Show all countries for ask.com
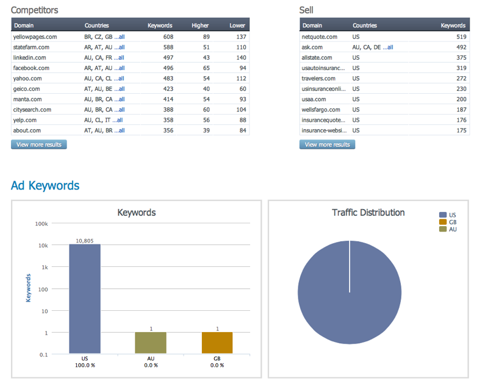The height and width of the screenshot is (387, 488). [x=388, y=48]
